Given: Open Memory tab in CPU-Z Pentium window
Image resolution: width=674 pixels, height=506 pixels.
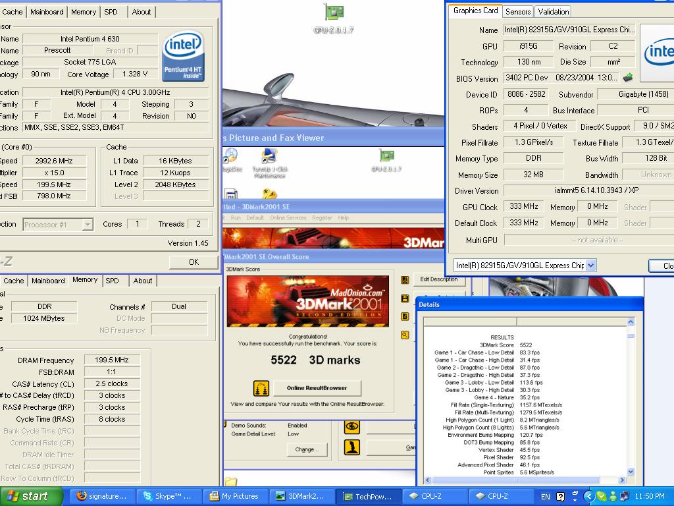Looking at the screenshot, I should 84,12.
